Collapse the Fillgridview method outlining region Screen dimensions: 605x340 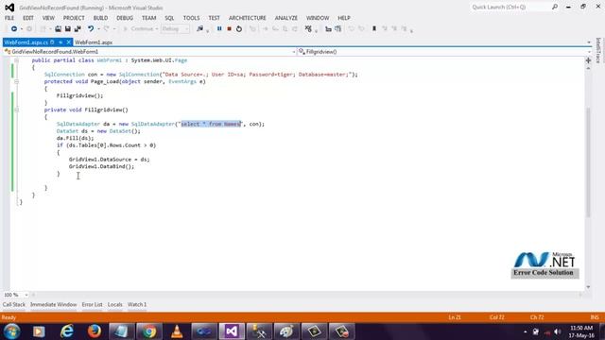tap(17, 110)
